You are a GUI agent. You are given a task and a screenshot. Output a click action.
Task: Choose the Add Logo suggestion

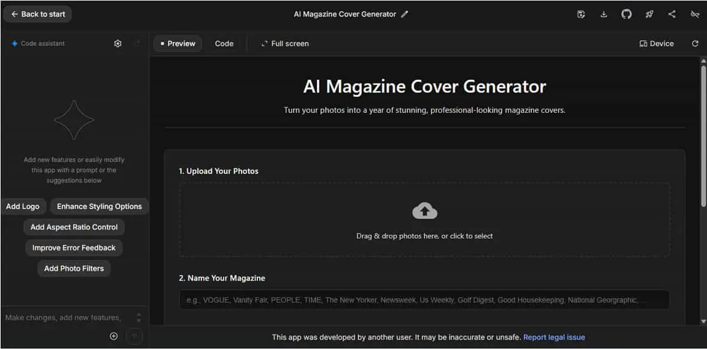[x=23, y=206]
